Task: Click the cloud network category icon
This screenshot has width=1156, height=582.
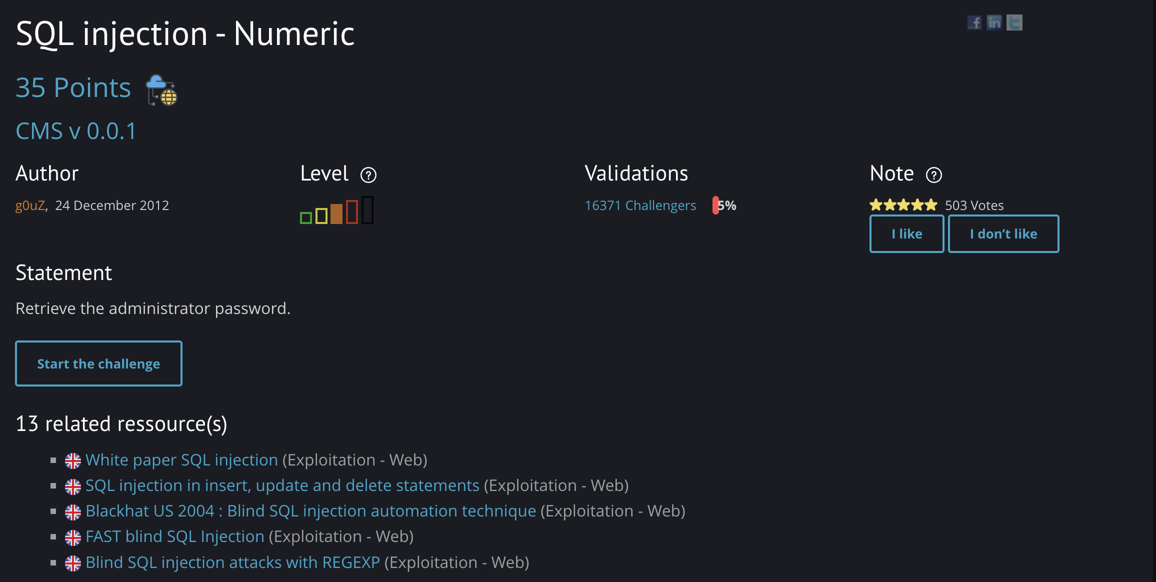Action: pyautogui.click(x=161, y=90)
